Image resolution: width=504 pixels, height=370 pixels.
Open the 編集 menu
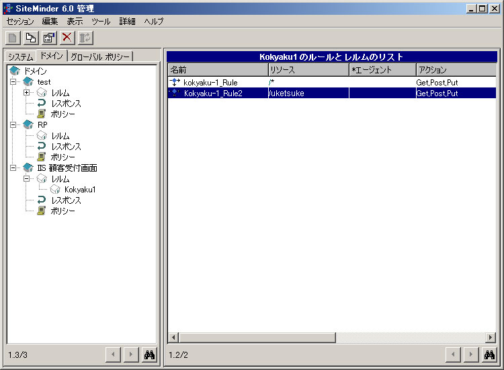tap(50, 22)
